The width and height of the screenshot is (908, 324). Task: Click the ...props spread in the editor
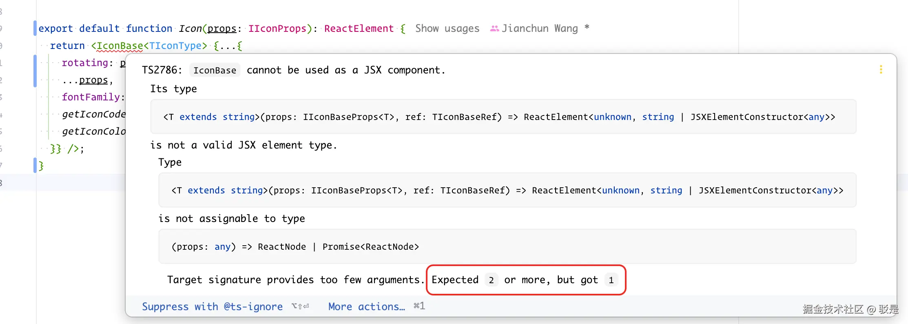pyautogui.click(x=87, y=80)
